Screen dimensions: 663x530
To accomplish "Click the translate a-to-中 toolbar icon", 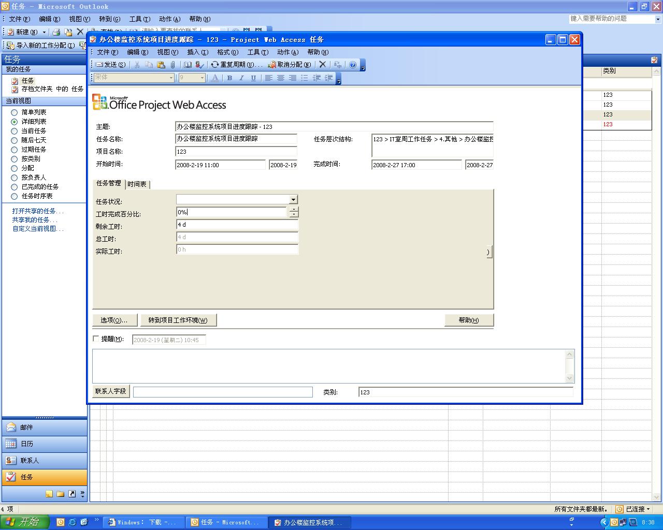I will pos(338,65).
